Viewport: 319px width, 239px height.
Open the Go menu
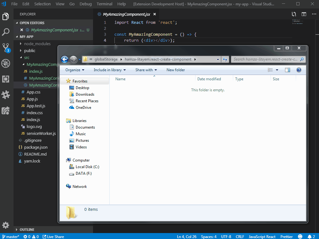(x=72, y=4)
